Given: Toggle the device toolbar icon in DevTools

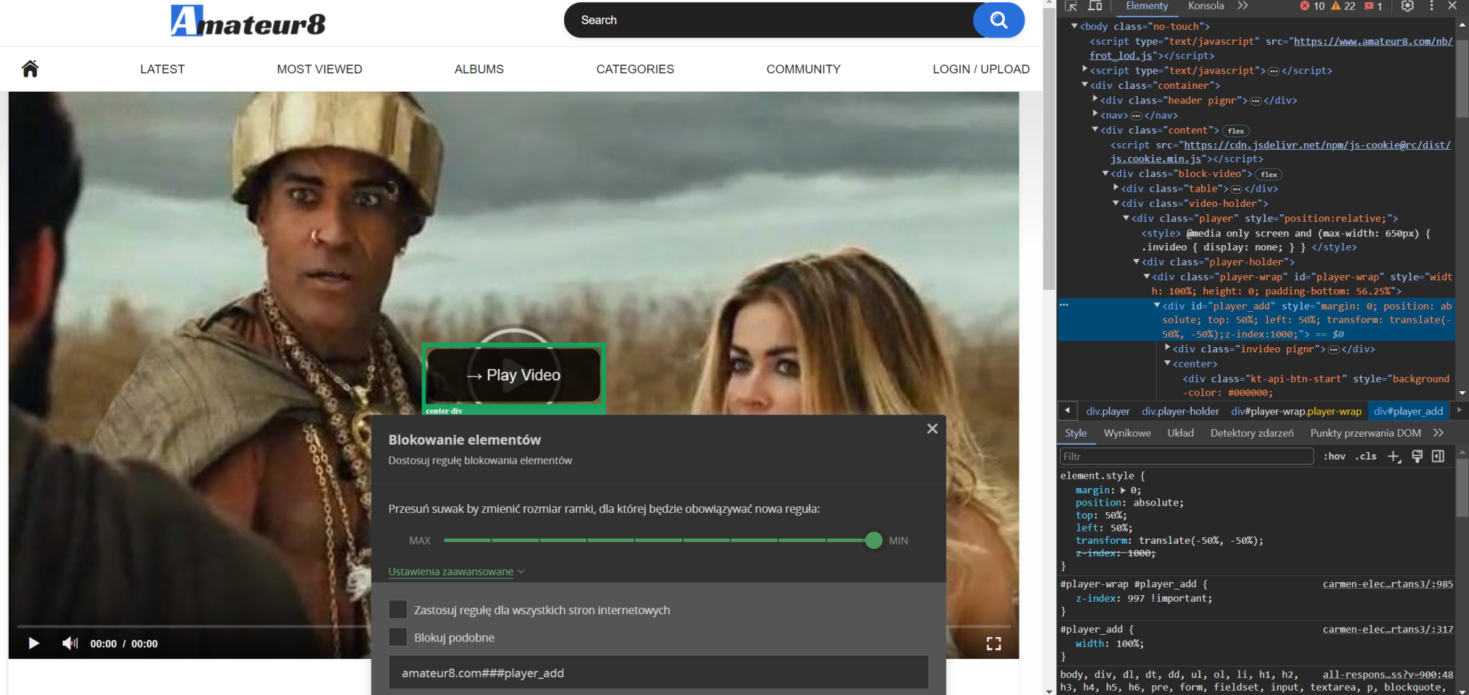Looking at the screenshot, I should click(1094, 6).
